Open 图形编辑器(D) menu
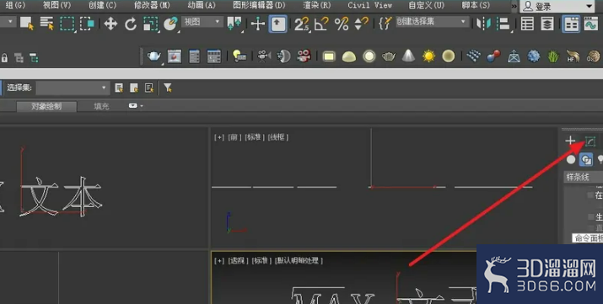This screenshot has height=304, width=603. (x=259, y=5)
